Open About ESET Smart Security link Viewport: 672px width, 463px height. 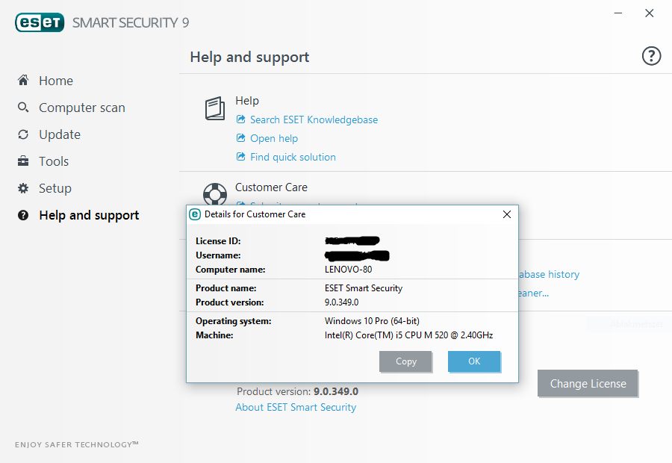point(296,407)
